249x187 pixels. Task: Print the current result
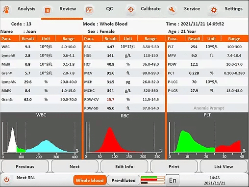(174, 166)
